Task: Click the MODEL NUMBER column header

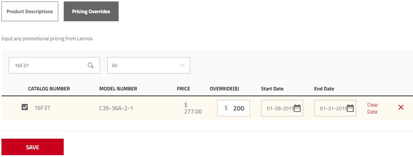Action: (118, 89)
